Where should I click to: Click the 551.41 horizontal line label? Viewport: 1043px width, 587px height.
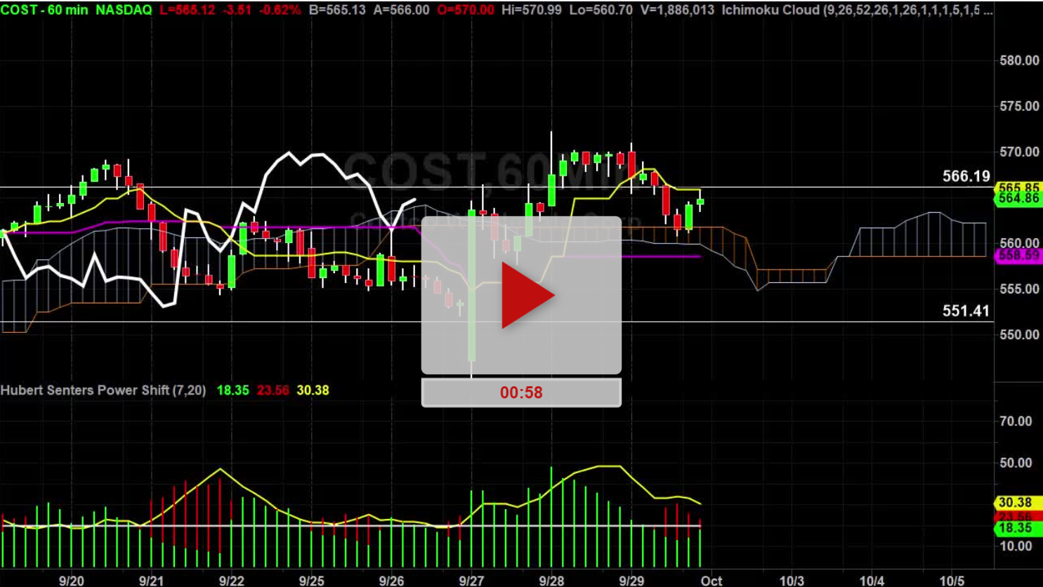(x=966, y=310)
